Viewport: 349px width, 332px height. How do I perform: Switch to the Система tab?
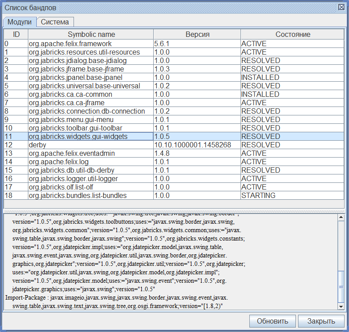tap(55, 22)
